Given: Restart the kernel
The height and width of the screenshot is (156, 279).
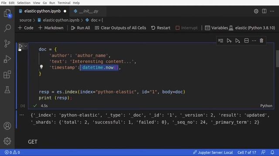Looking at the screenshot, I should 161,28.
